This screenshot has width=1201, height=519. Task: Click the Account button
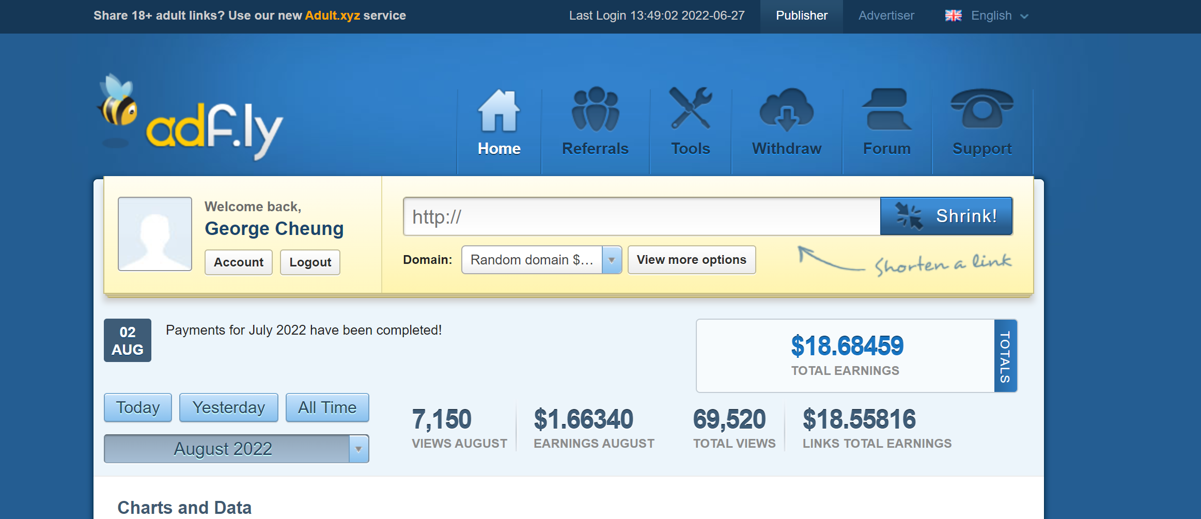point(239,262)
